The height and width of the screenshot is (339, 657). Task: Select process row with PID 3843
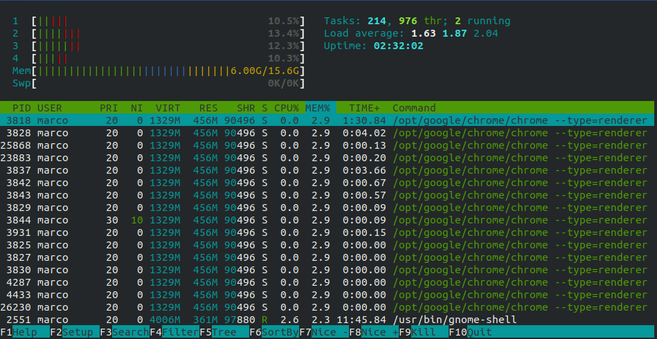[327, 195]
